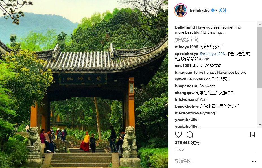Screen dimensions: 262x168
Task: Open lunaquan's profile from comments
Action: coord(184,72)
